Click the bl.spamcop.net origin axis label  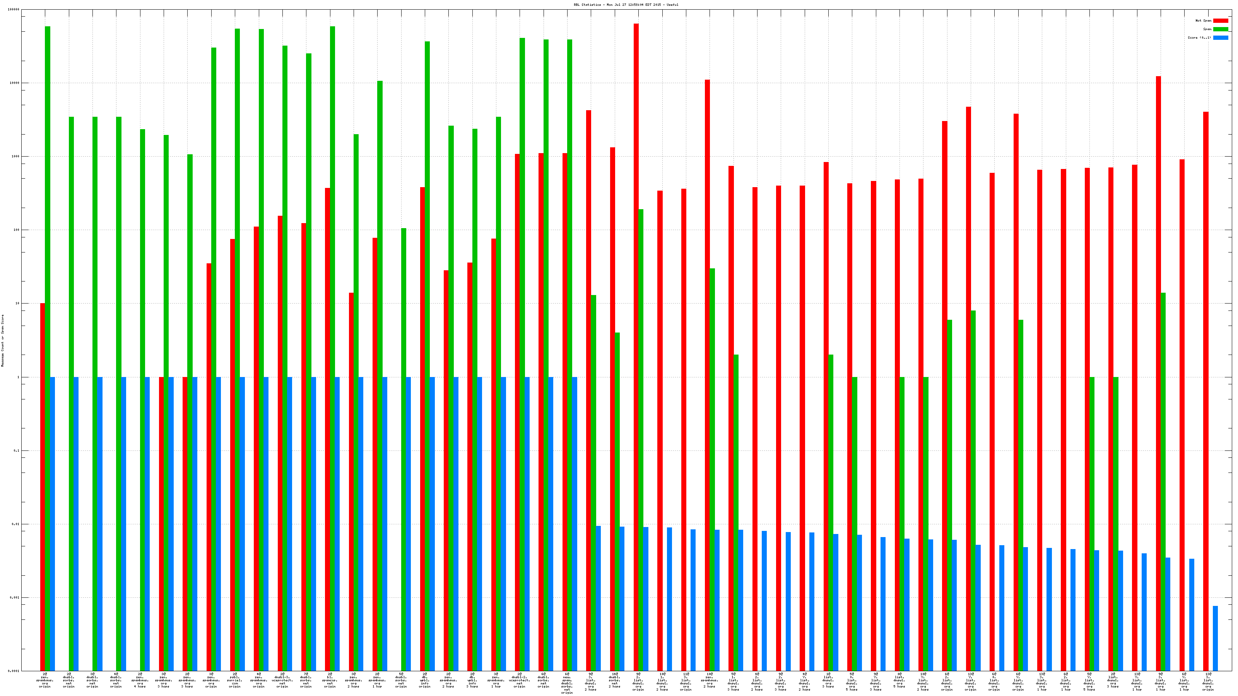[x=330, y=680]
